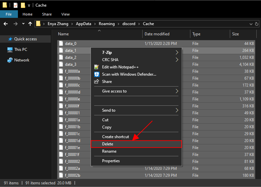Go up one folder level
The image size is (261, 187).
coord(30,24)
